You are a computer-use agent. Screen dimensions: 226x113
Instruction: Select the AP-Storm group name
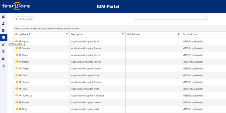coord(23,55)
